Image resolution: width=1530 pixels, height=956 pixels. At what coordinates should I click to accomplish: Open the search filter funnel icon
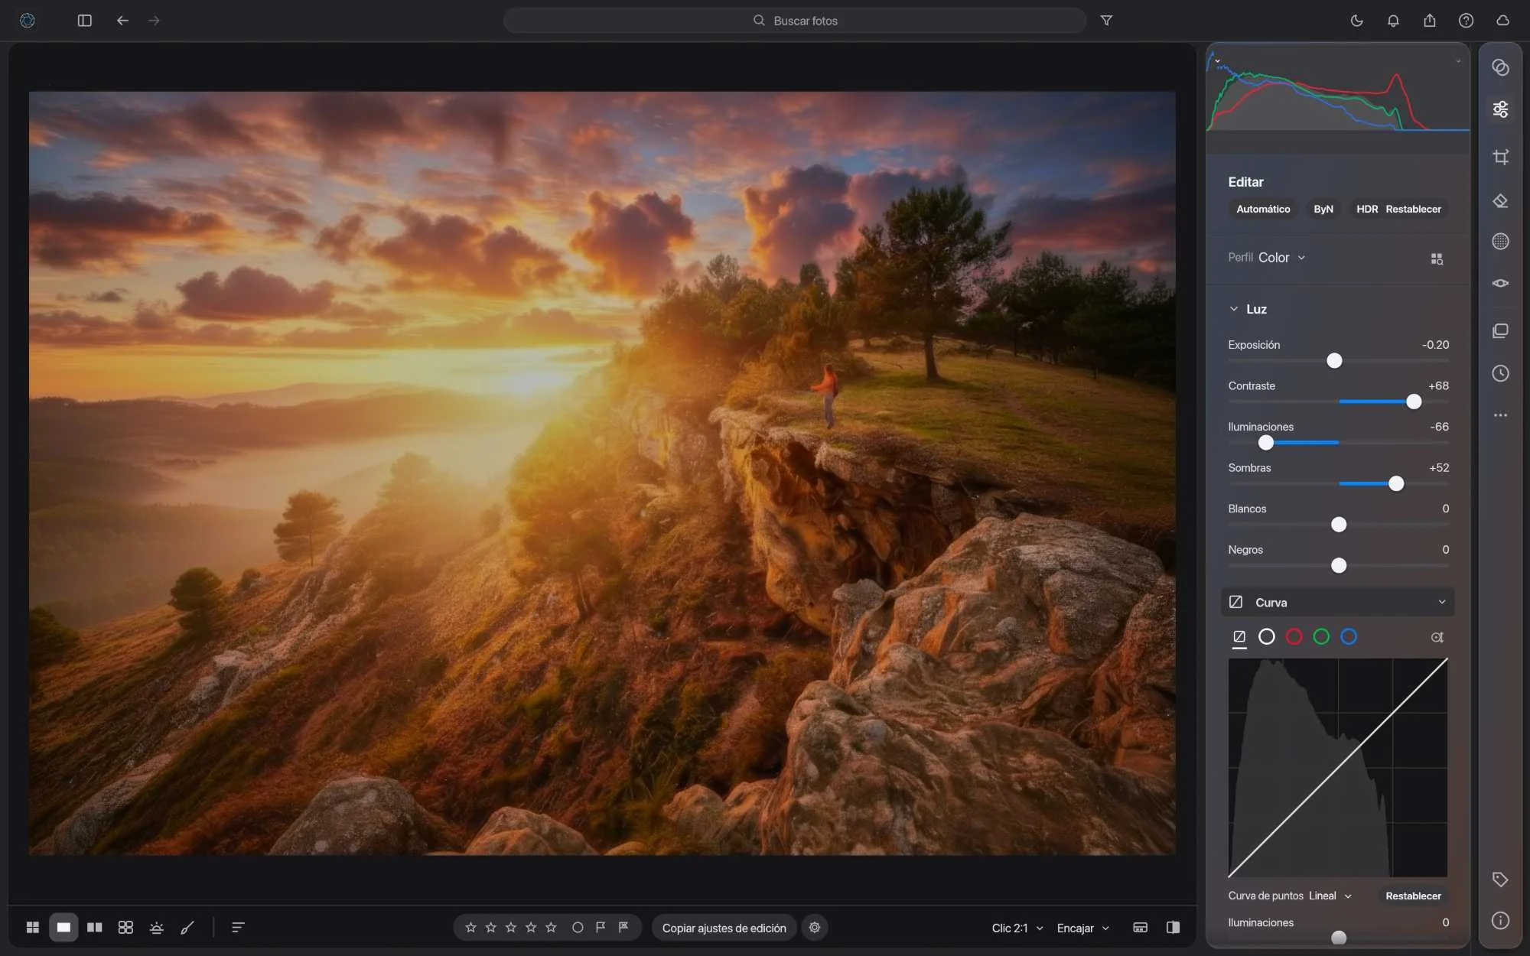pos(1106,21)
